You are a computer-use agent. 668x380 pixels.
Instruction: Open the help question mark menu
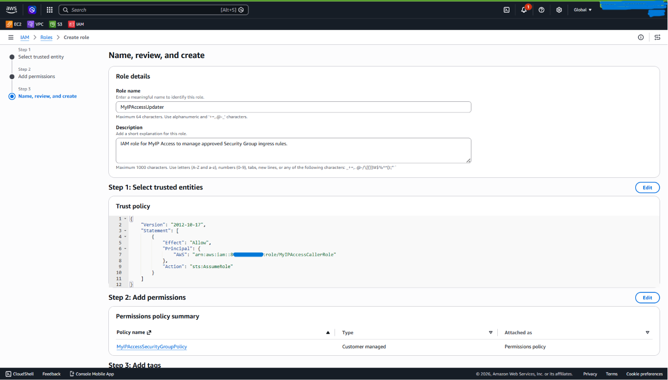coord(541,9)
